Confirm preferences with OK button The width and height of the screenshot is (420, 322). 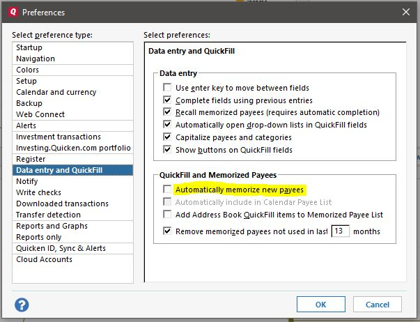click(x=321, y=305)
